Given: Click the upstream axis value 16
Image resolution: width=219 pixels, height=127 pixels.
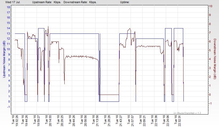Looking at the screenshot, I should coord(8,18).
